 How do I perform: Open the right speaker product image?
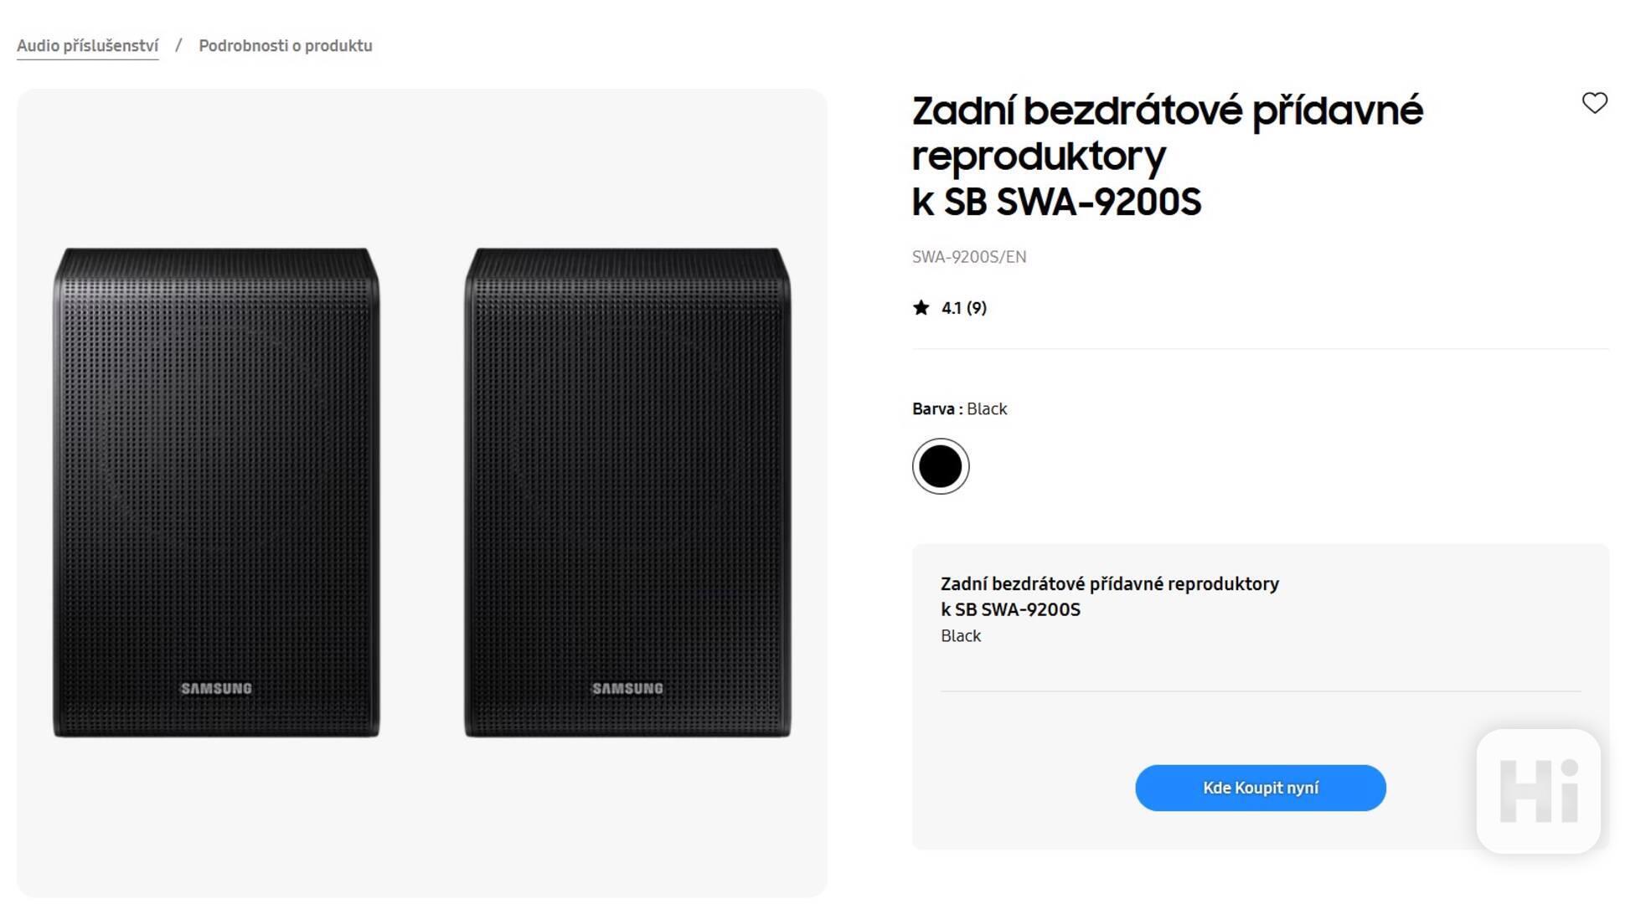(x=627, y=492)
